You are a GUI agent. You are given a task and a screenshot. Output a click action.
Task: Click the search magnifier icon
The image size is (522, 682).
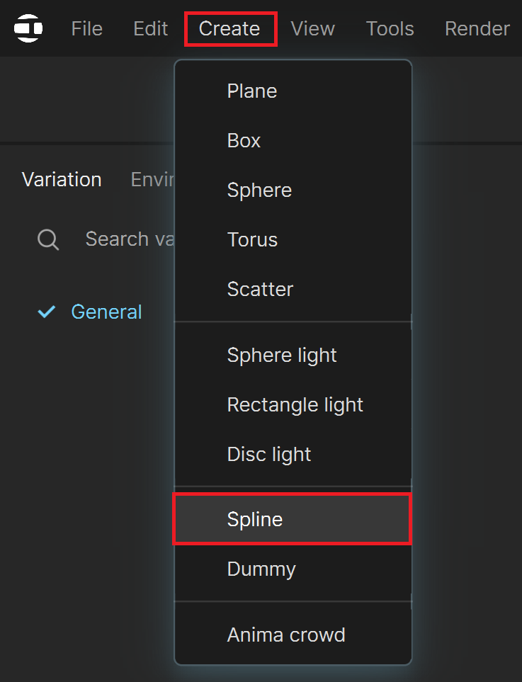(x=48, y=239)
